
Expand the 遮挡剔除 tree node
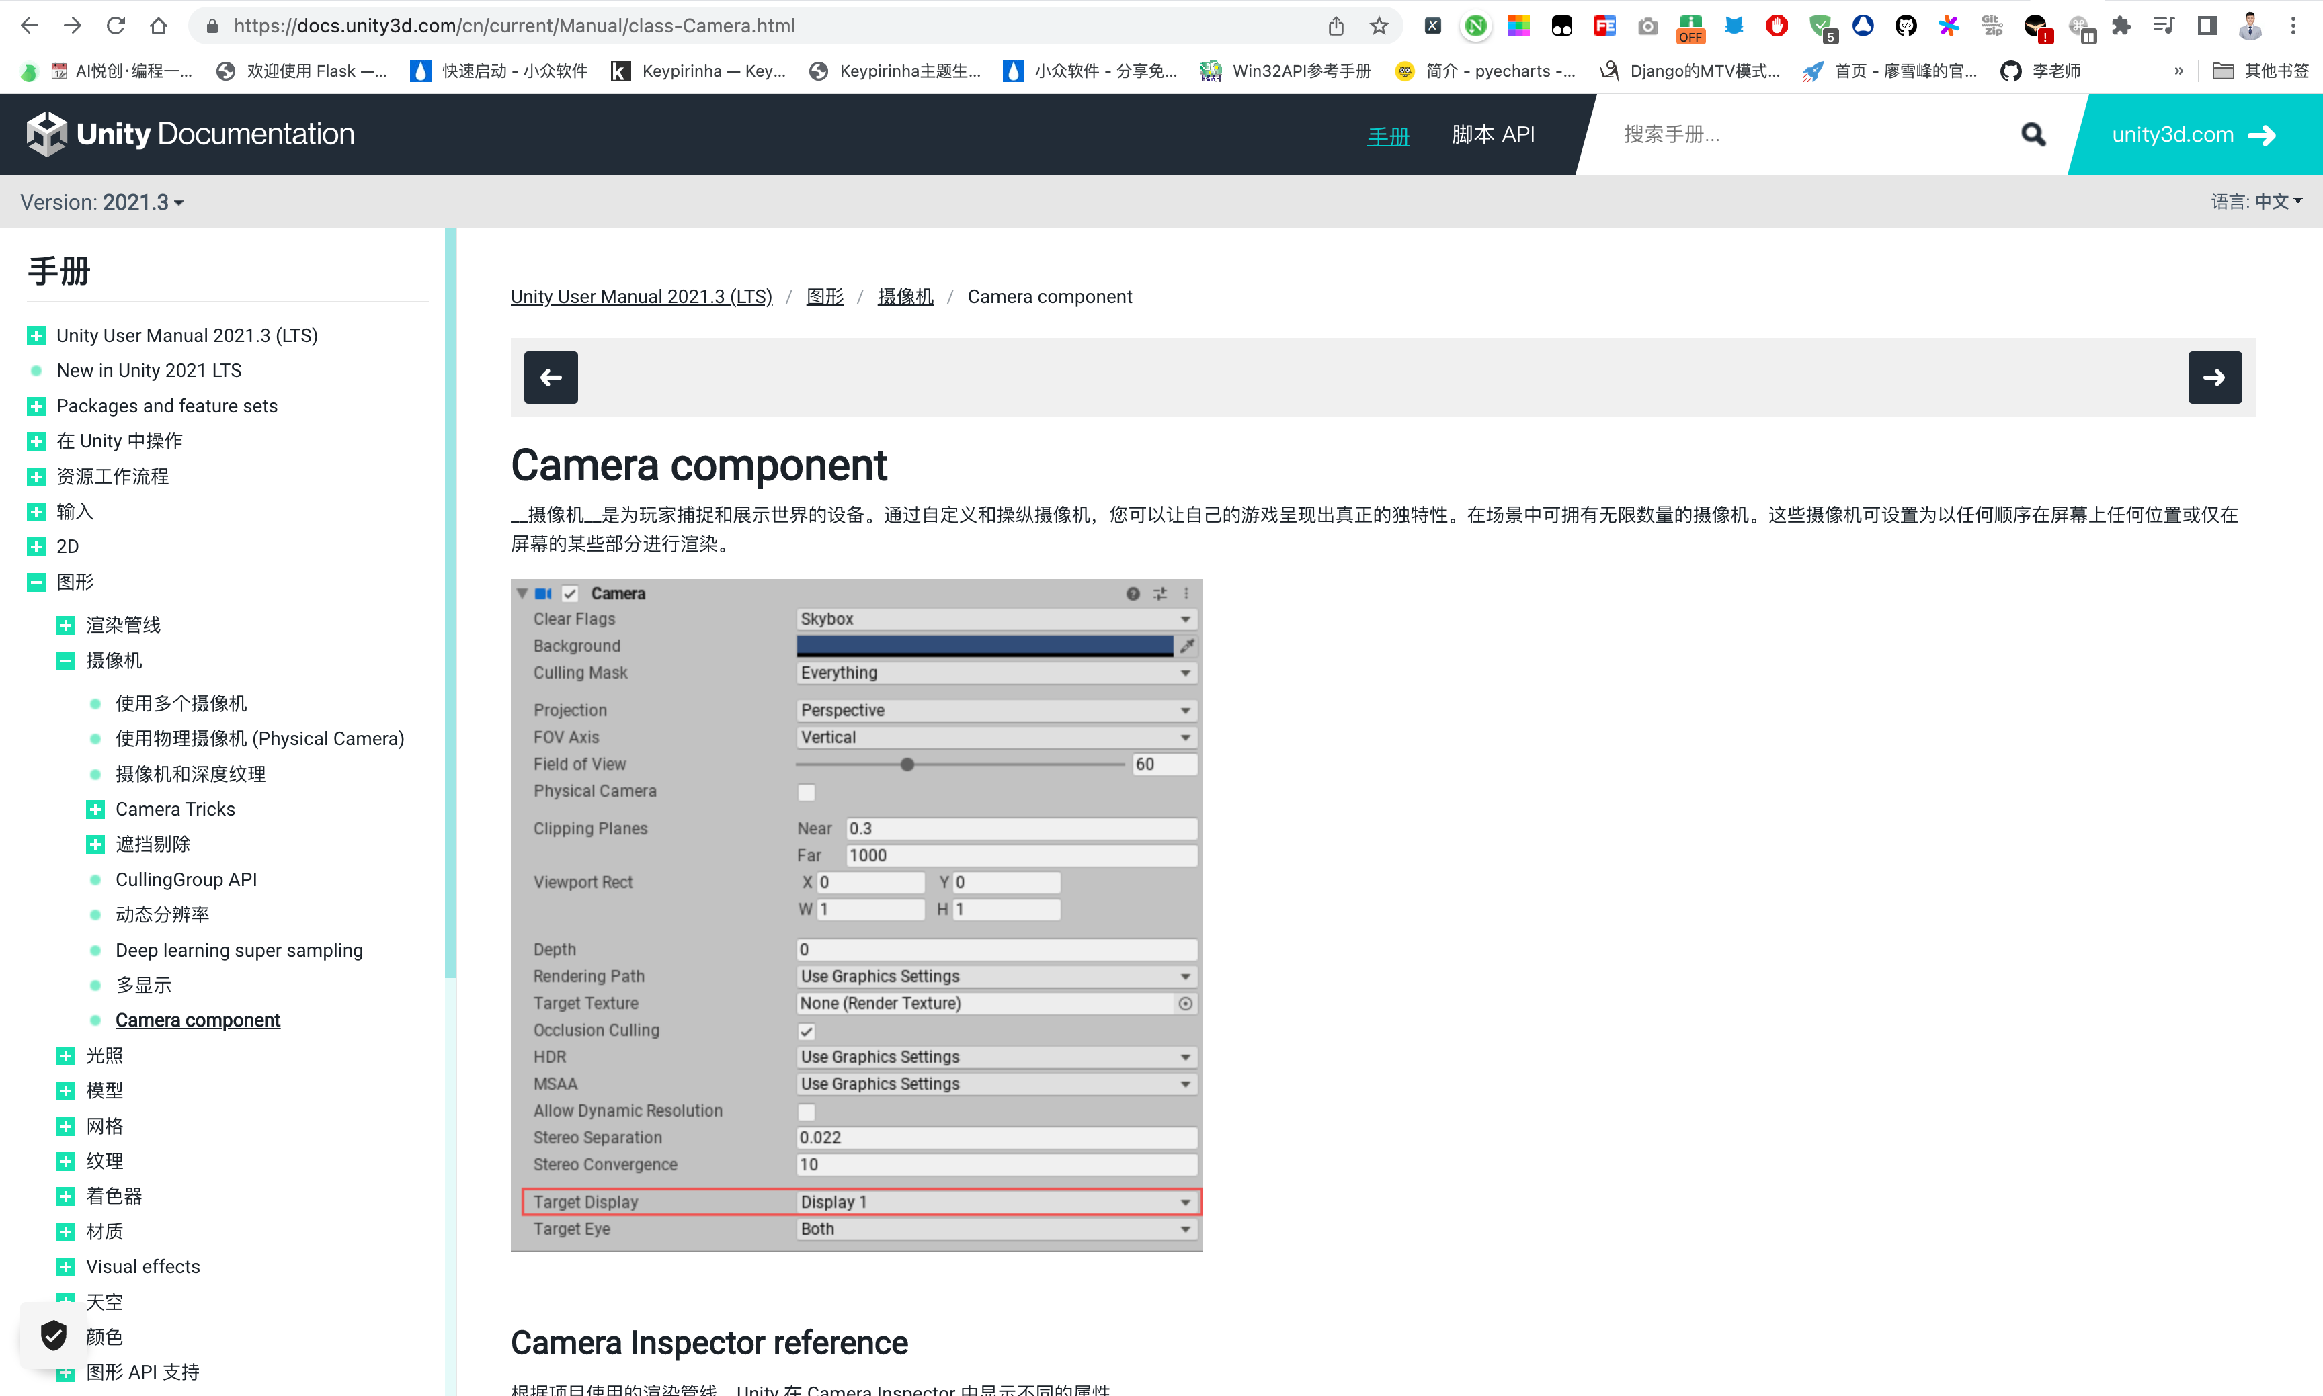pyautogui.click(x=95, y=844)
